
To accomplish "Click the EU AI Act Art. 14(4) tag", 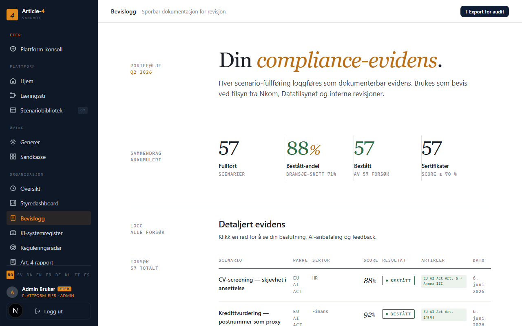I will pos(444,315).
